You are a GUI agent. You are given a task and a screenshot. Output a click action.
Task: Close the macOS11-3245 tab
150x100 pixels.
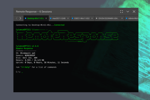[68, 18]
